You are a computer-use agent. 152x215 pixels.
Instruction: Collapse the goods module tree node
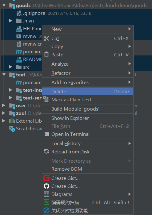tap(4, 6)
